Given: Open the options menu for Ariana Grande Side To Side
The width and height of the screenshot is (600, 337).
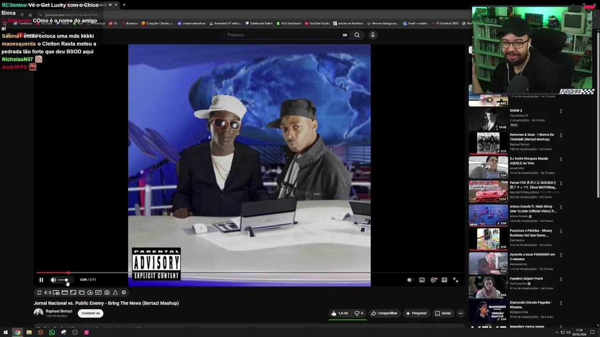Looking at the screenshot, I should point(561,207).
